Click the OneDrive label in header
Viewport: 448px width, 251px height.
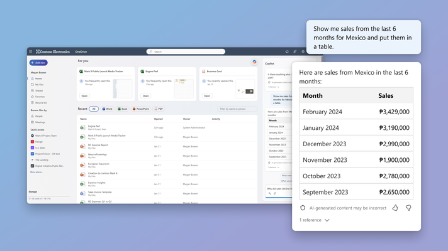(x=81, y=52)
